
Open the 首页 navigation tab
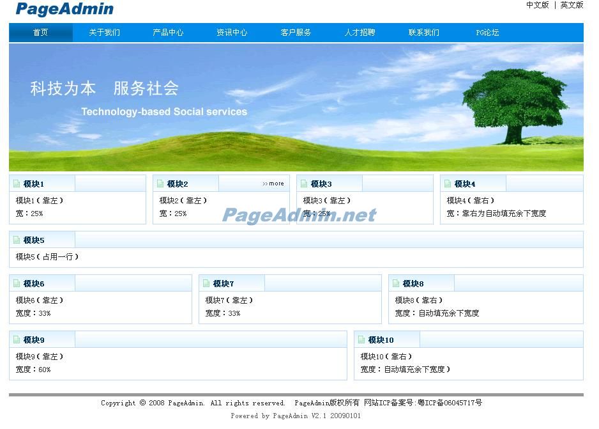(40, 33)
